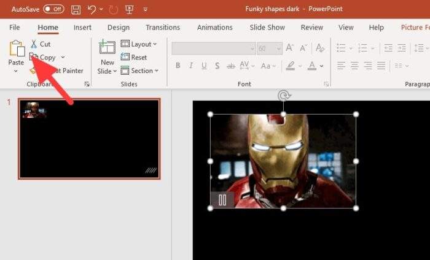Click Increase Font Size icon
Screen dimensions: 430x260
[x=289, y=48]
